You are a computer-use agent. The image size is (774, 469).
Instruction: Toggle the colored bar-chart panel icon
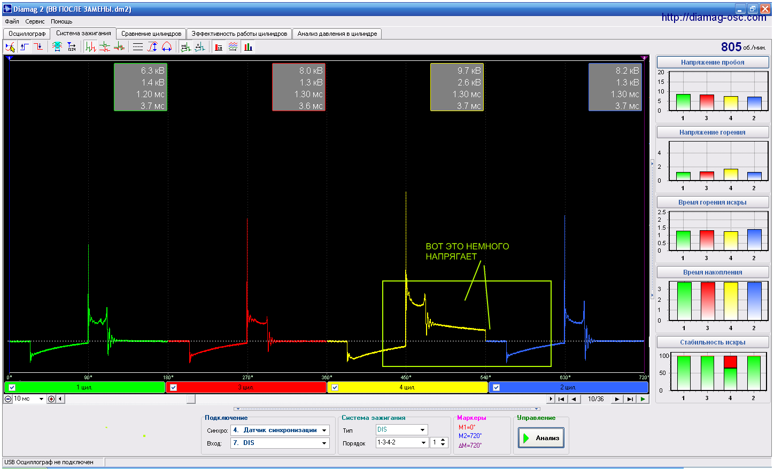point(248,47)
